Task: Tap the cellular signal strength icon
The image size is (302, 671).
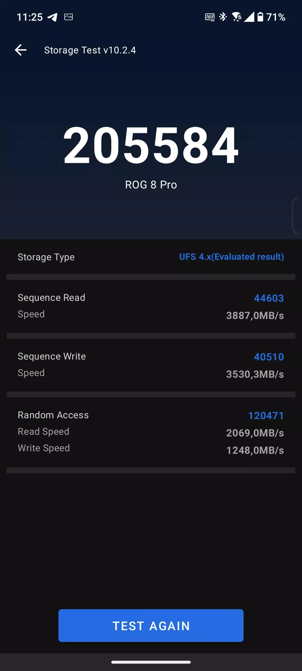Action: tap(249, 17)
